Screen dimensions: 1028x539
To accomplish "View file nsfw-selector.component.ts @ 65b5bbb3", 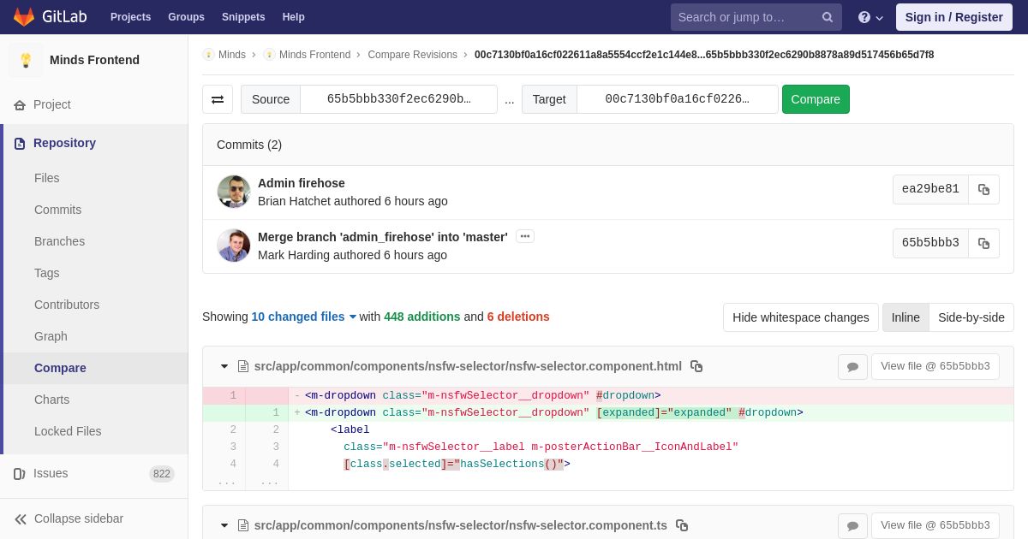I will click(935, 525).
